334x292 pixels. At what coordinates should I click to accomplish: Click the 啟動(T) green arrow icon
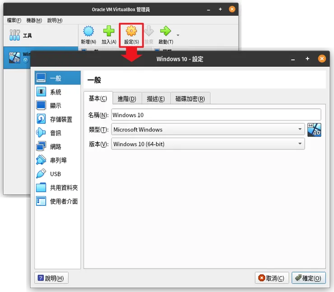166,31
